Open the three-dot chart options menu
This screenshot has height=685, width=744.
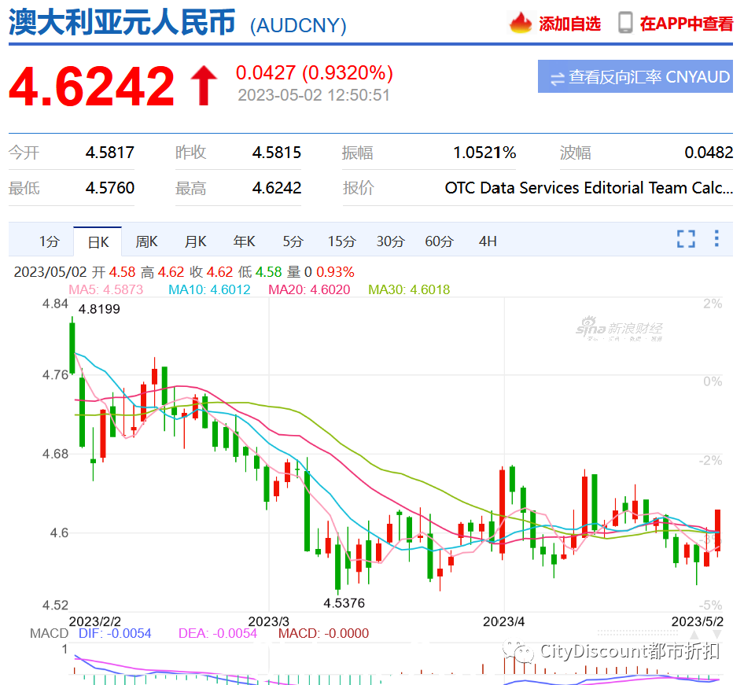(716, 238)
